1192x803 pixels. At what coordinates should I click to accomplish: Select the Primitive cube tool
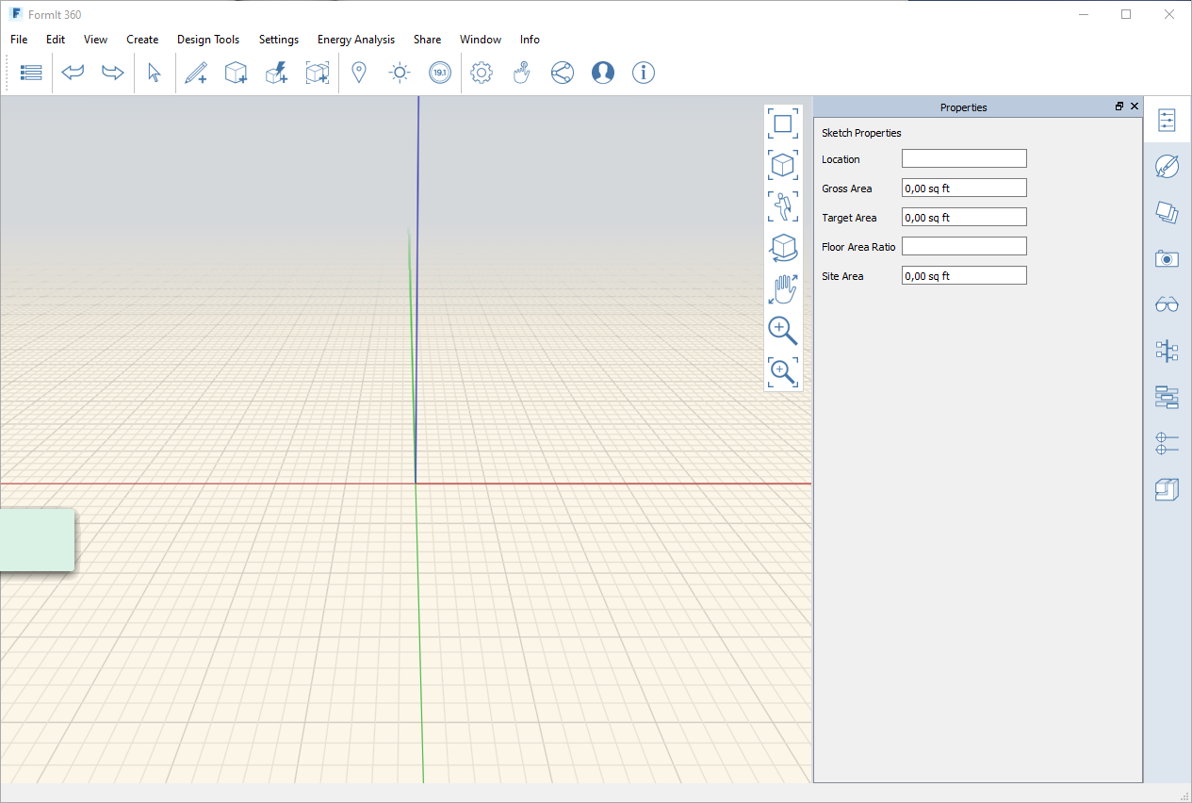(236, 73)
